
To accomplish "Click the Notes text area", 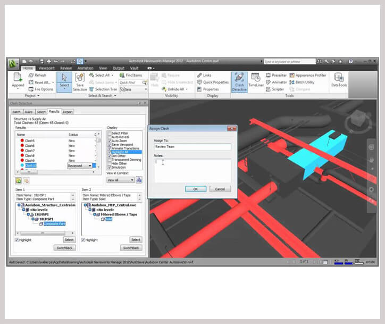I will pos(192,170).
